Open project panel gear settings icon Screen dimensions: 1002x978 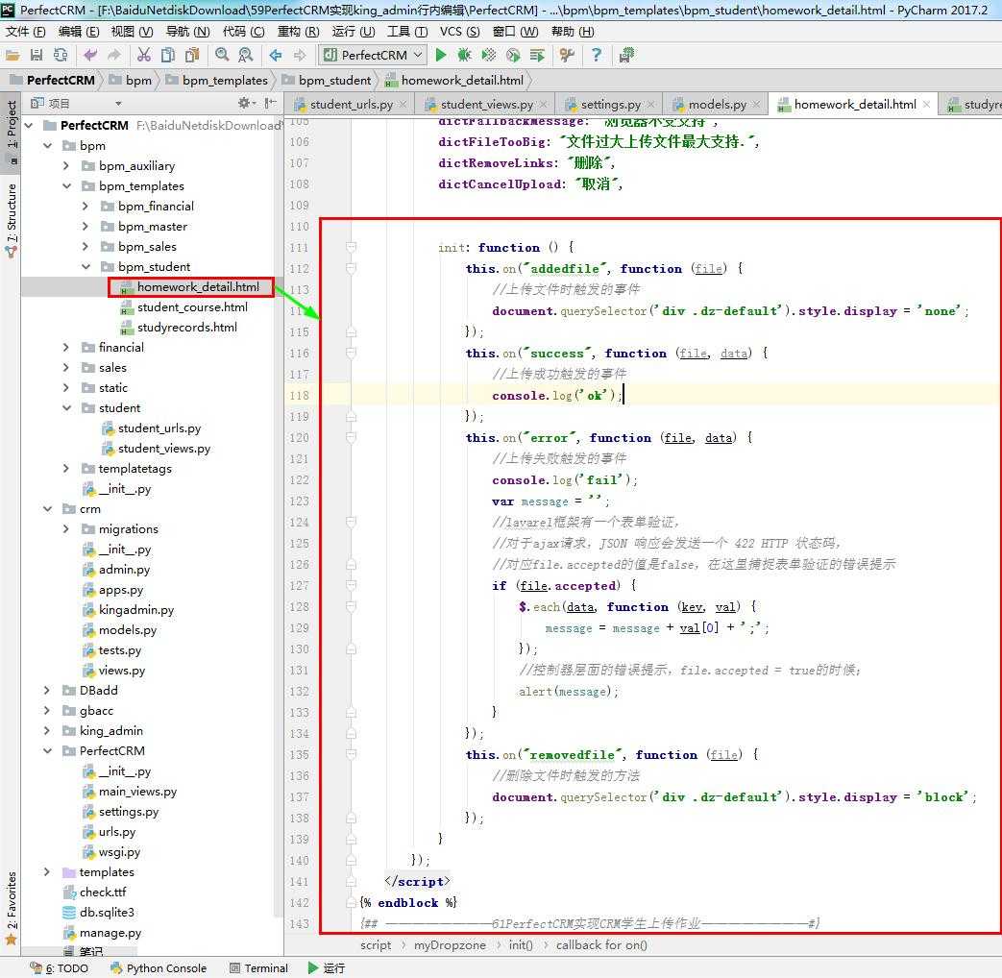246,103
